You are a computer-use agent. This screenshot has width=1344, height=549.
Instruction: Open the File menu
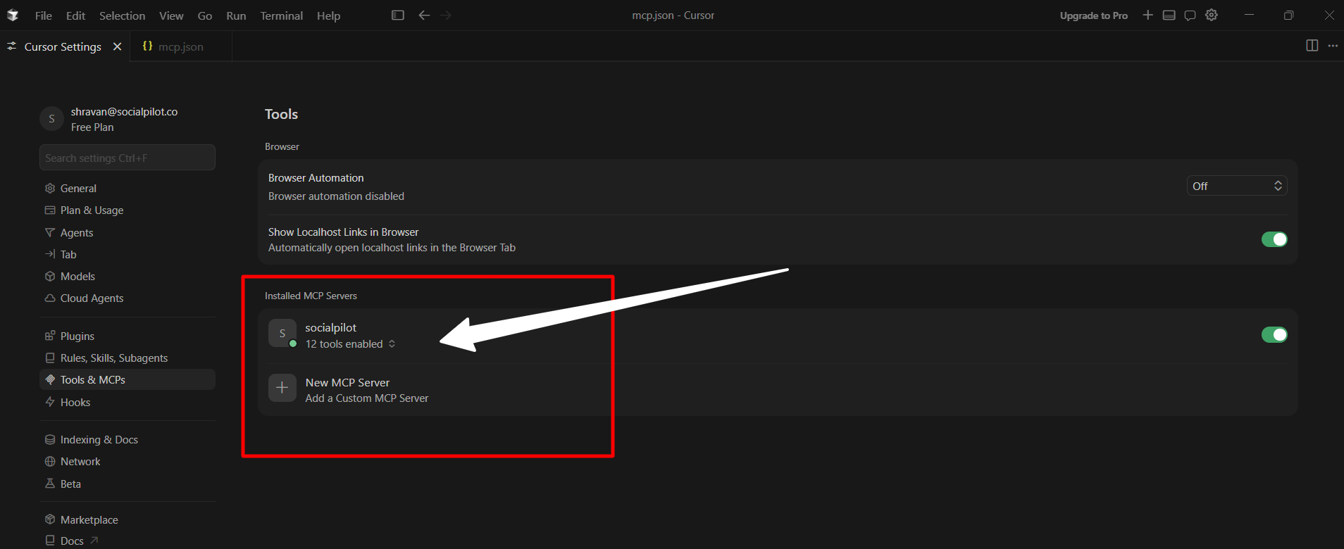[44, 15]
